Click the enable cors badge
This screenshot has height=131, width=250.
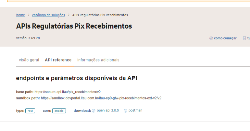coord(59,111)
